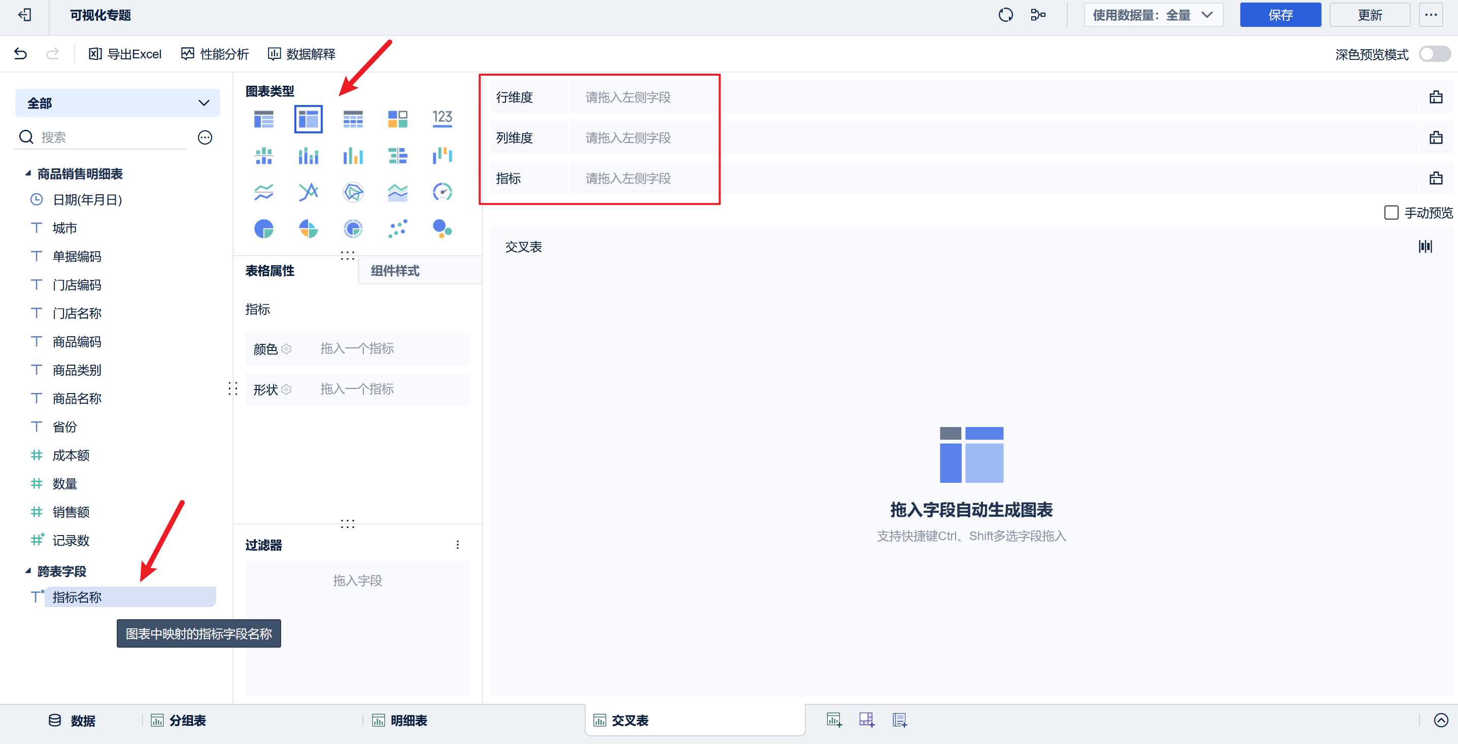Select the gauge dashboard chart icon
The width and height of the screenshot is (1458, 744).
tap(442, 192)
